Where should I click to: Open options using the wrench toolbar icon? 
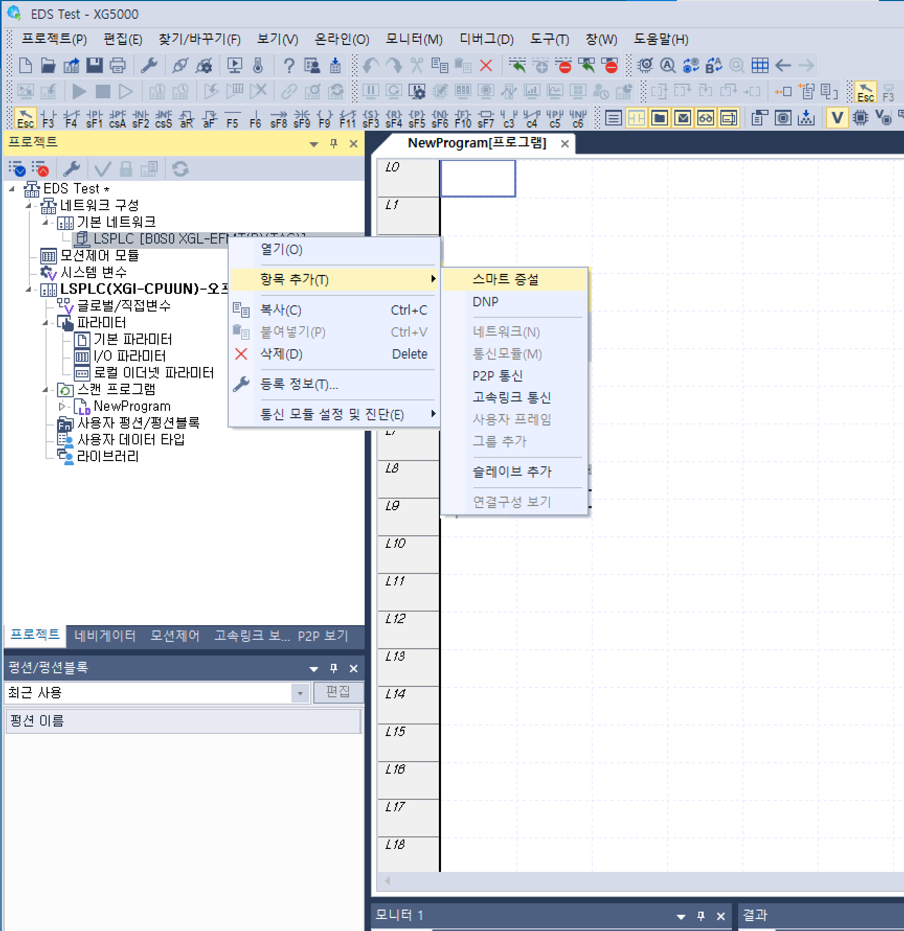pos(150,65)
